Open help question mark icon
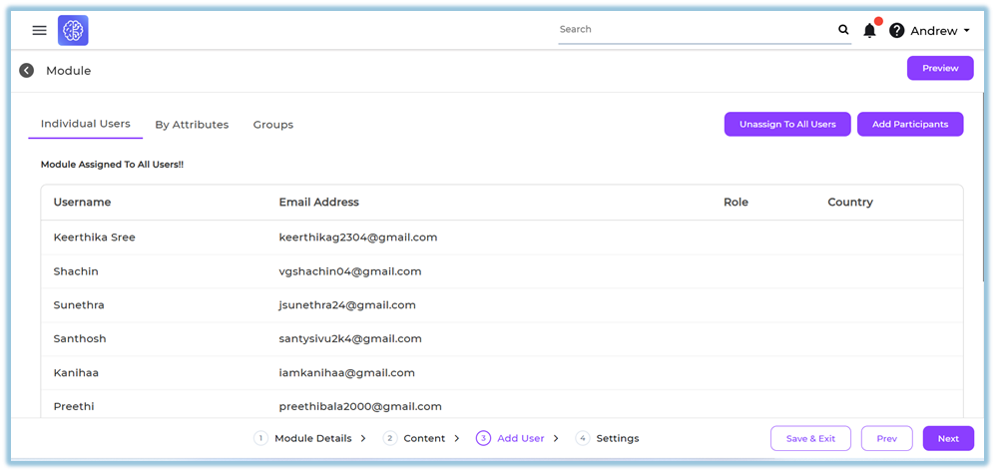 (x=896, y=31)
